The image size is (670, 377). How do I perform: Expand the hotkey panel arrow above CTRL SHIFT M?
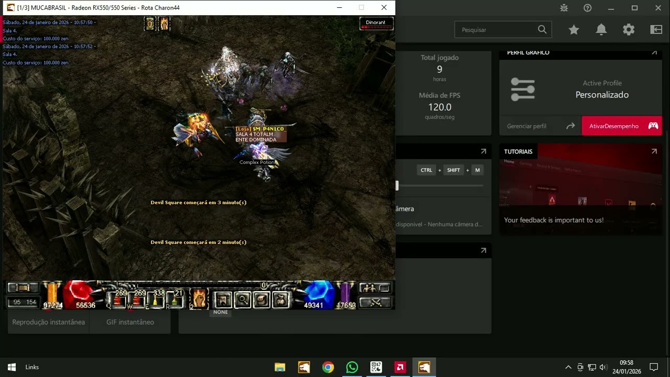tap(483, 151)
